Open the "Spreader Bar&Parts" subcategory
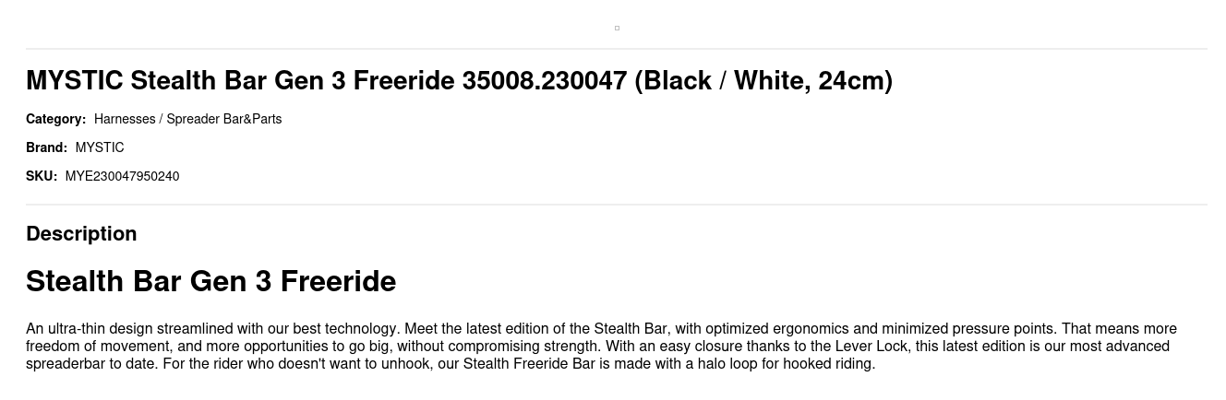The width and height of the screenshot is (1226, 400). point(223,119)
